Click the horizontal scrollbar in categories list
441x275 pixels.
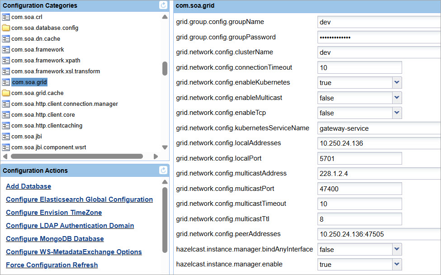tap(77, 156)
